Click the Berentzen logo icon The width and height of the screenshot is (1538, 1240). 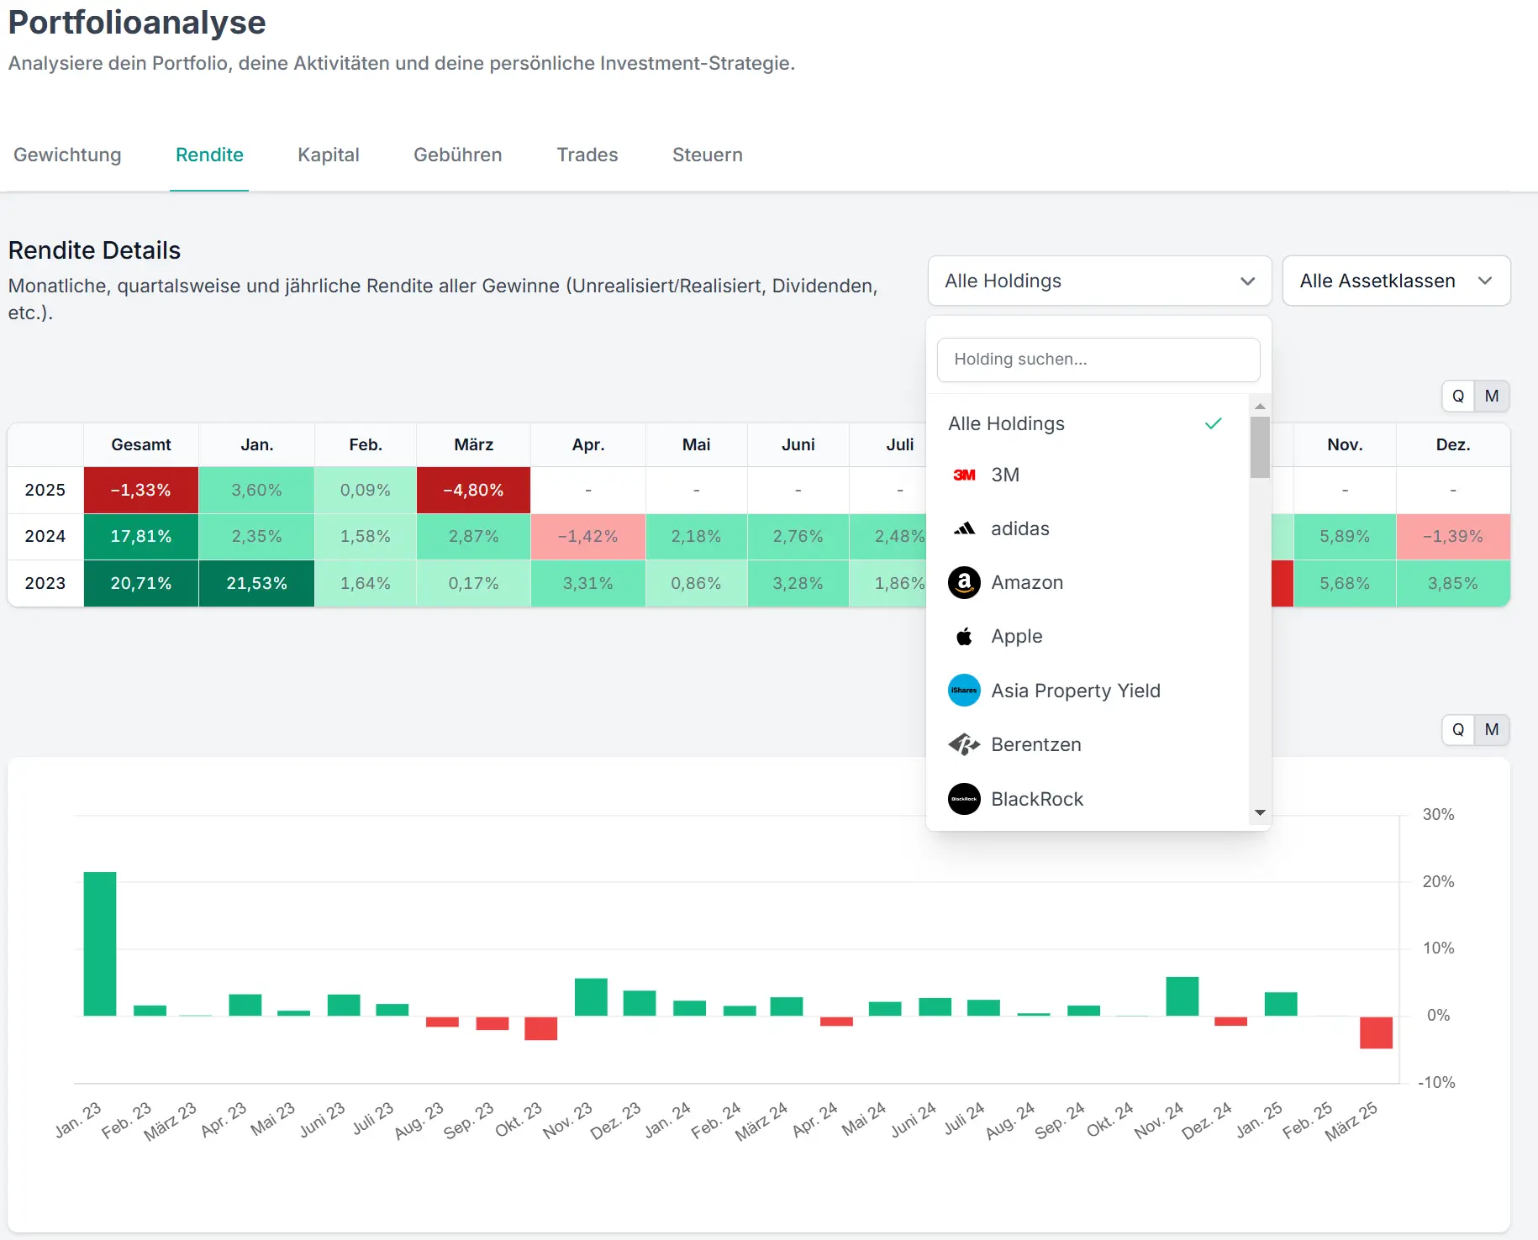click(x=964, y=744)
